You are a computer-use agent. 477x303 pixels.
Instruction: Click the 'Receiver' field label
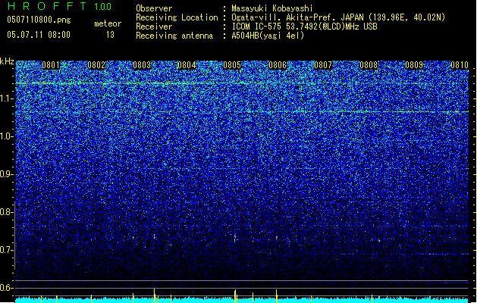click(154, 27)
